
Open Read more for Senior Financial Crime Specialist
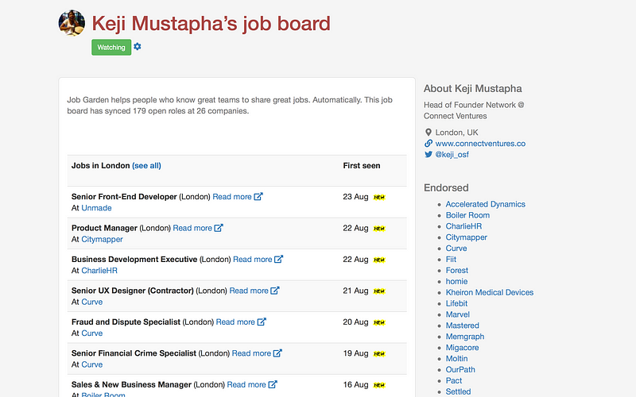[251, 353]
